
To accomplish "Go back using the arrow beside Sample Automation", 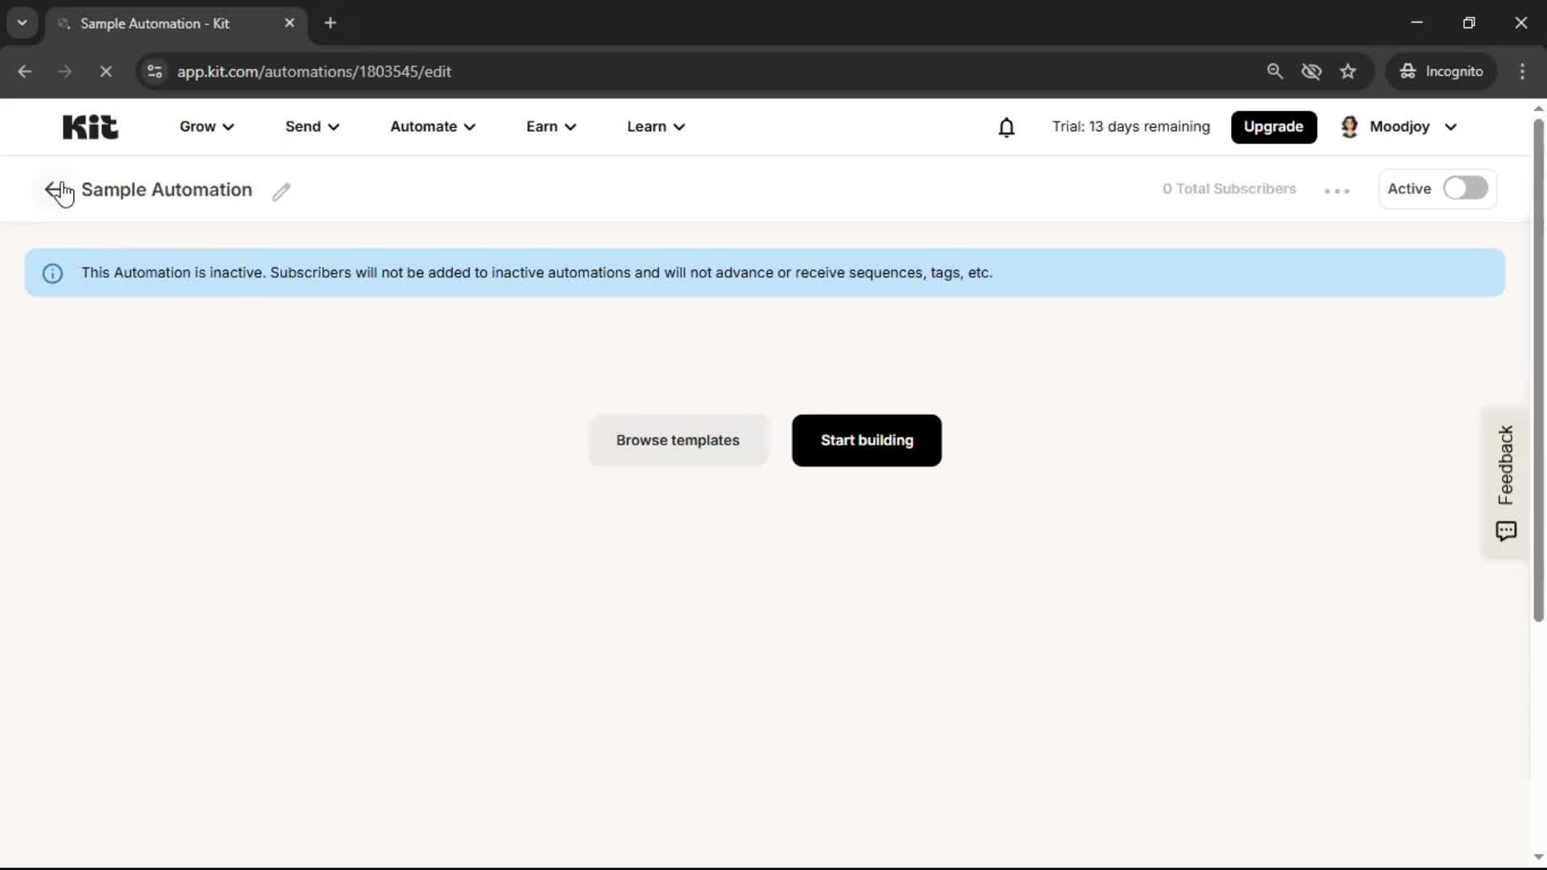I will (53, 190).
